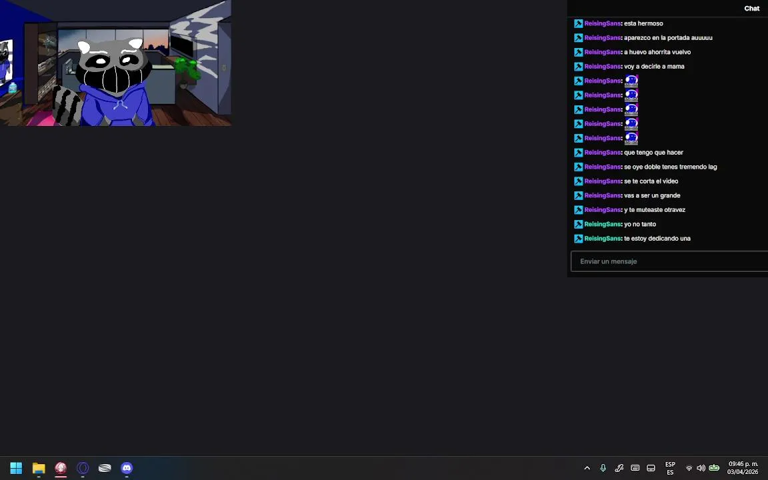Click message text 'se oye doble tenes tremendo lag'
The height and width of the screenshot is (480, 768).
pyautogui.click(x=671, y=167)
